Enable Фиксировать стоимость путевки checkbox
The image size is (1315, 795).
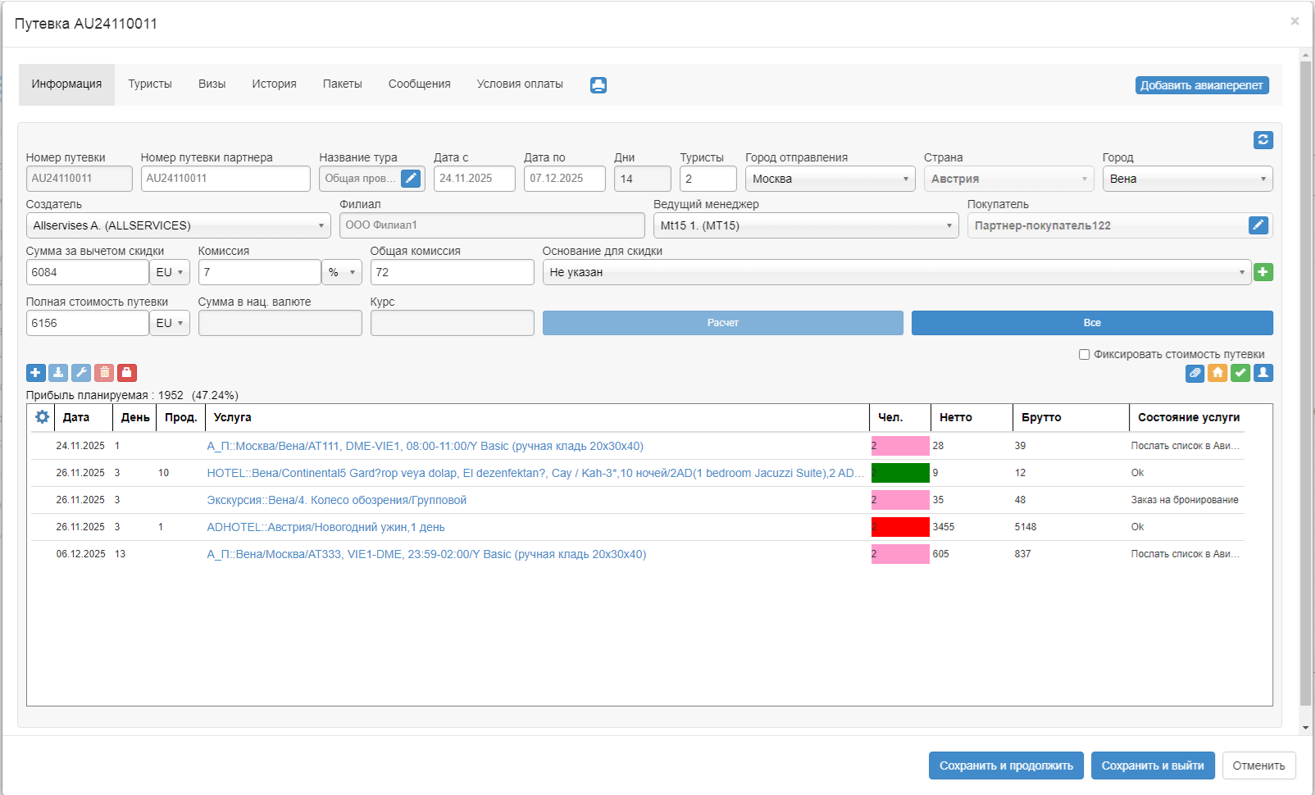pyautogui.click(x=1084, y=355)
